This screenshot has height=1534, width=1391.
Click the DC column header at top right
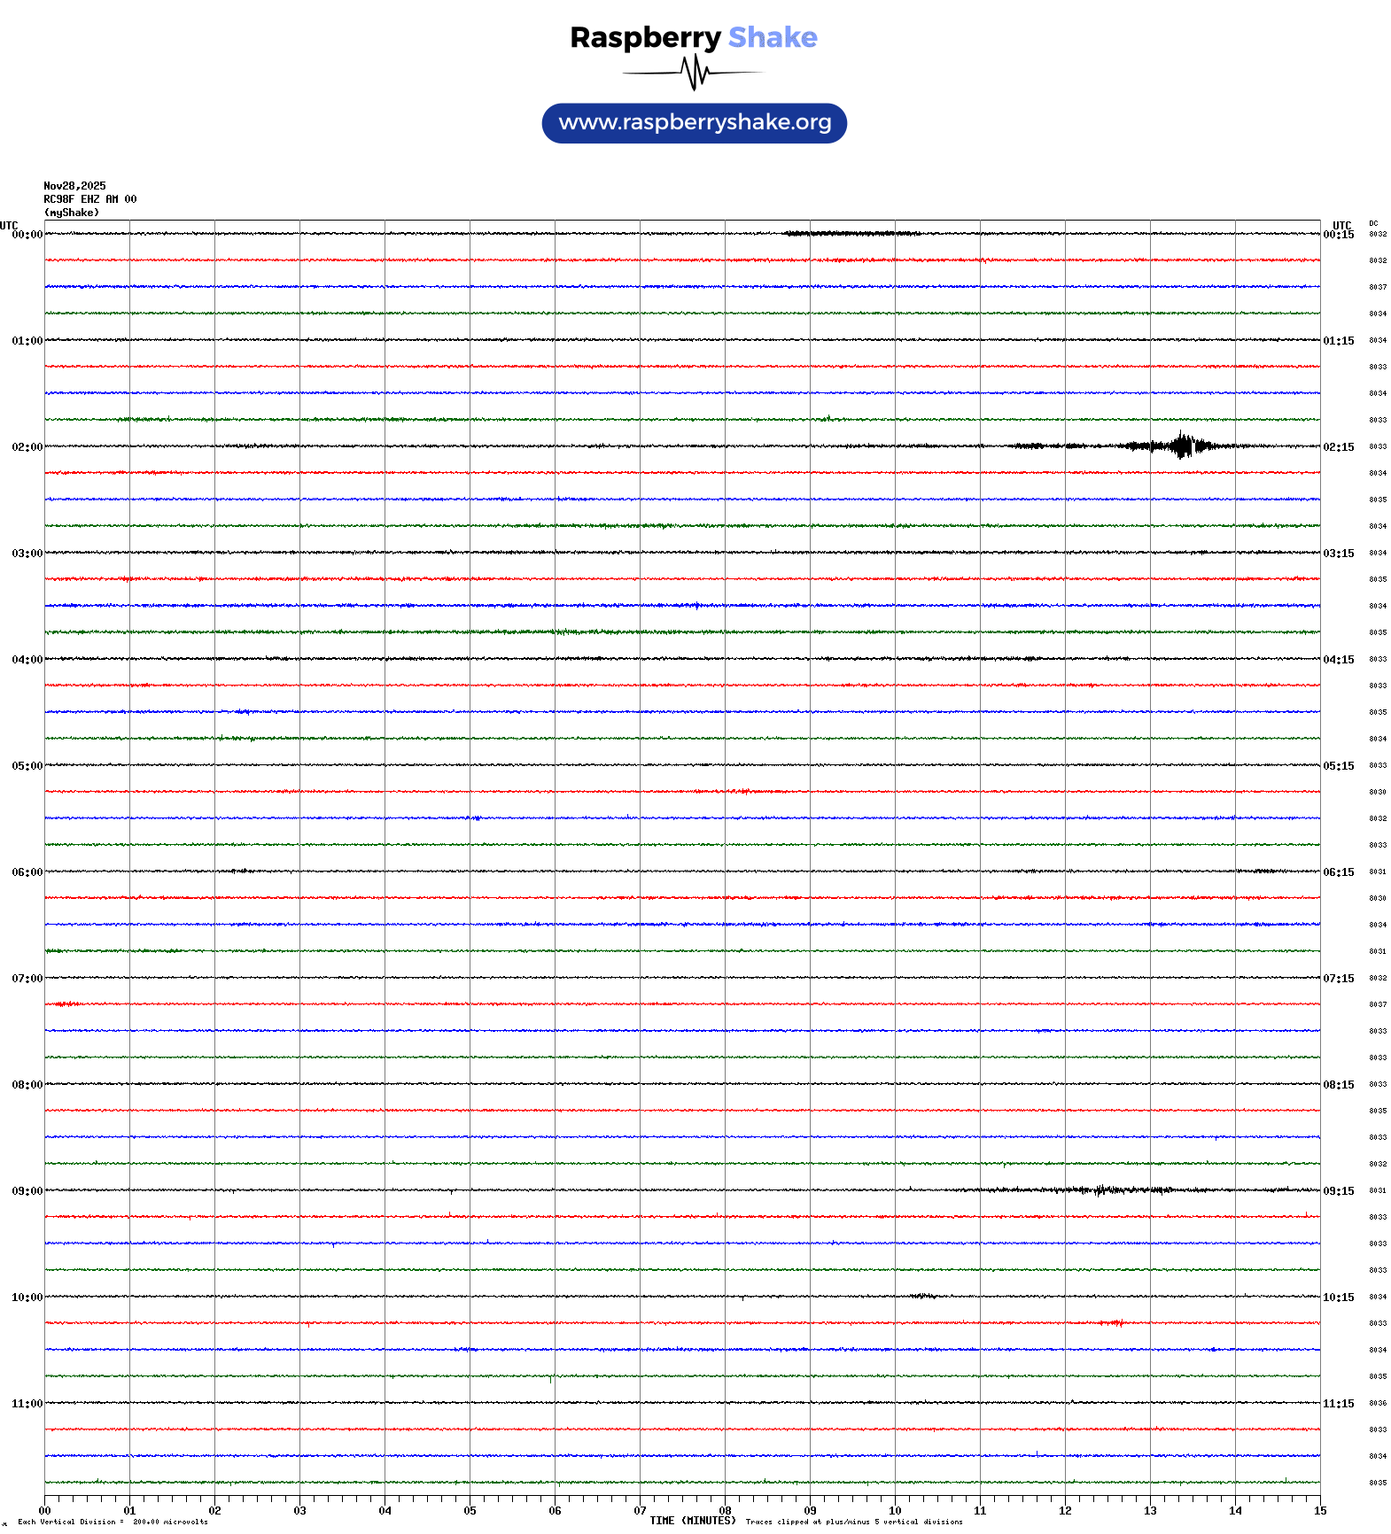(1373, 223)
